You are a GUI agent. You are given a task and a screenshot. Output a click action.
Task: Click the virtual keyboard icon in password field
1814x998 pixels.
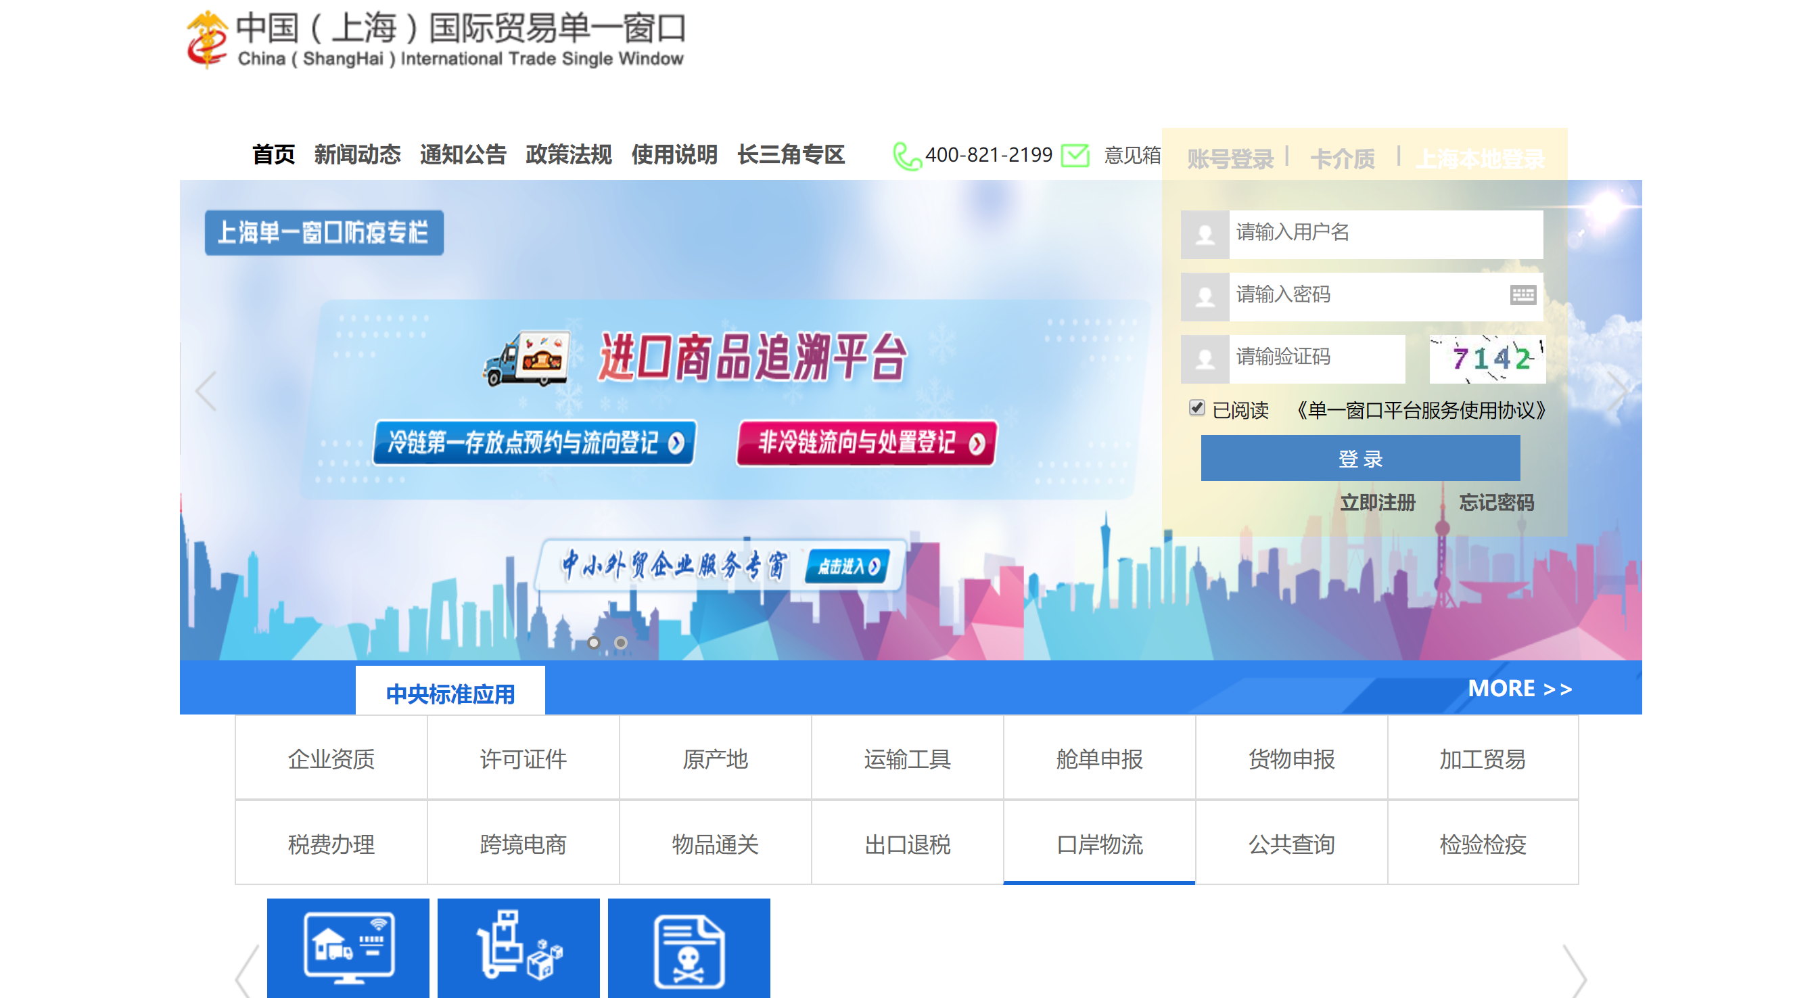point(1522,295)
